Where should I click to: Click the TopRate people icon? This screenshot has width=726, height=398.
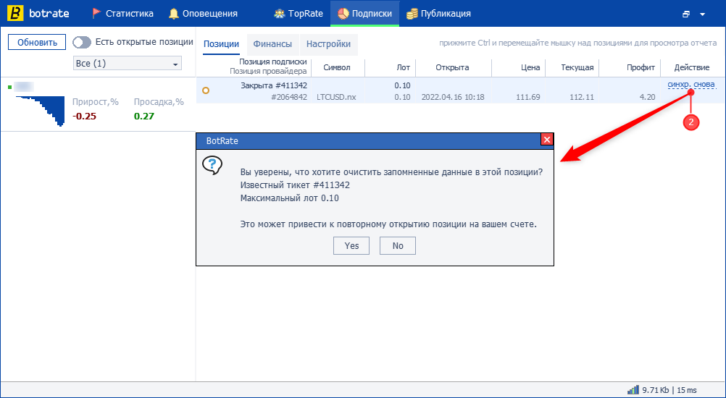click(x=279, y=14)
